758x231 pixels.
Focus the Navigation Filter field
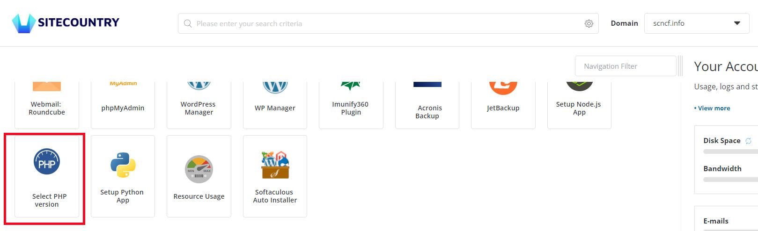626,66
